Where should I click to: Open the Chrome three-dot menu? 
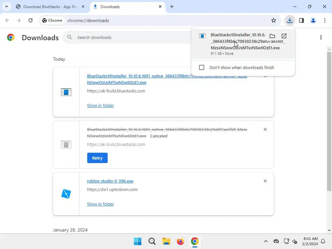325,20
